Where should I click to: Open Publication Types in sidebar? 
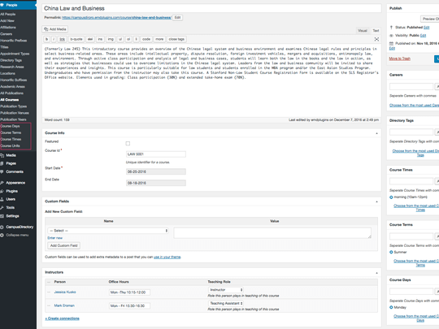coord(14,106)
